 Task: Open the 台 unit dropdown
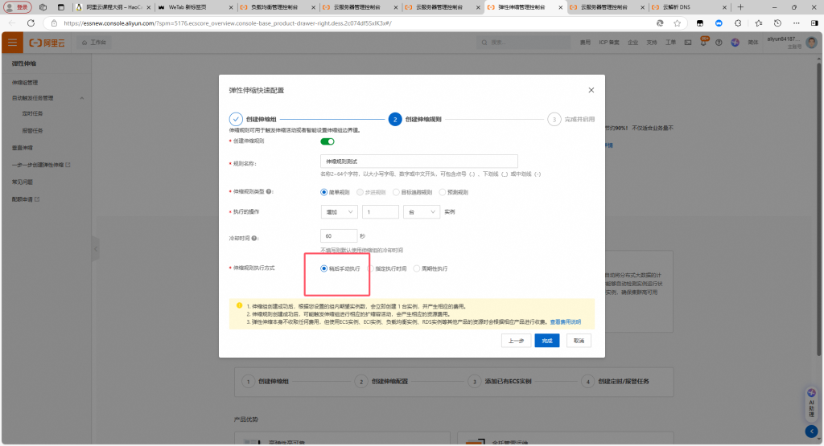click(421, 212)
